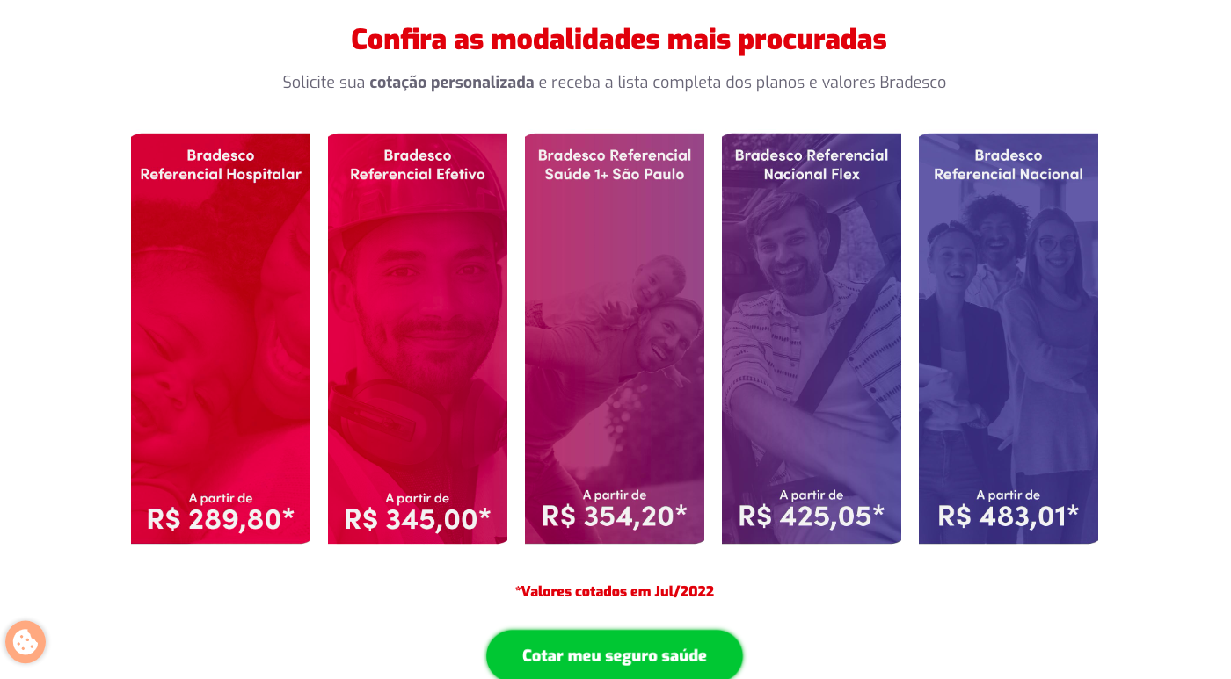Select the Bradesco Referencial Efetivo card title
Screen dimensions: 1231x679
tap(418, 165)
